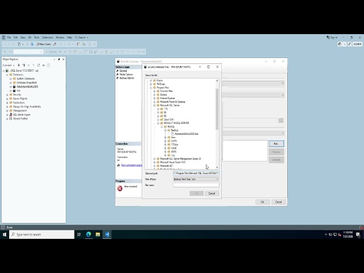Select Microsoft SQL Server Management Studio 22 folder
Image resolution: width=364 pixels, height=273 pixels.
tap(181, 159)
